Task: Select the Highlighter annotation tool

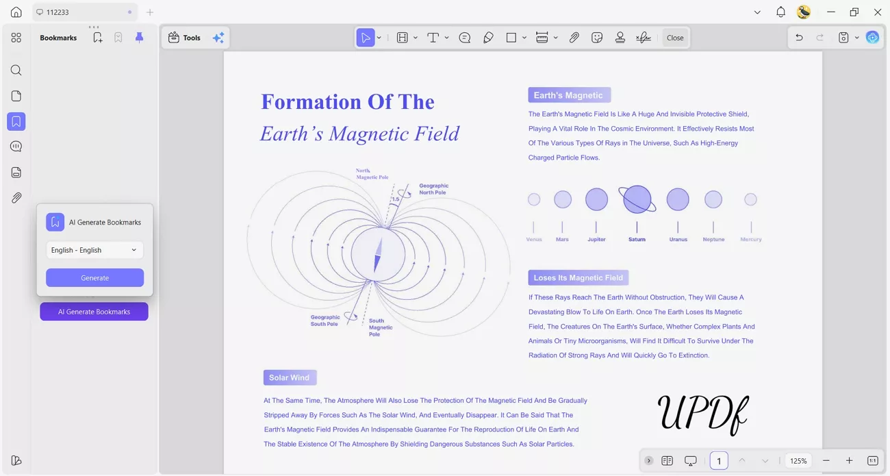Action: pyautogui.click(x=488, y=37)
